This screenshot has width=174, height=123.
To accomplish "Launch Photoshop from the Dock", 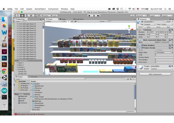I will 4,58.
